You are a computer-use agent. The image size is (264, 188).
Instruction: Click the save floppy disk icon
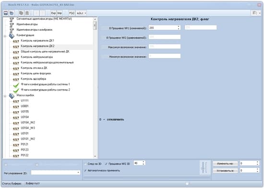(6, 13)
